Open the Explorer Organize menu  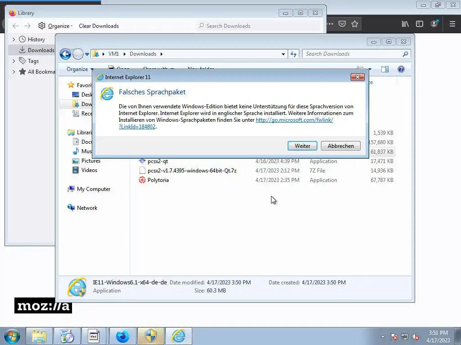click(80, 69)
